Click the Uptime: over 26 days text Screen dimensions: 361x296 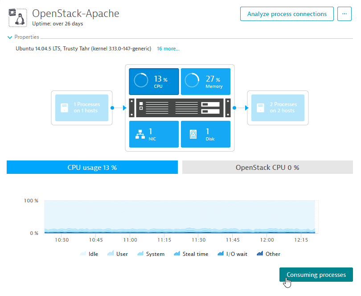57,24
